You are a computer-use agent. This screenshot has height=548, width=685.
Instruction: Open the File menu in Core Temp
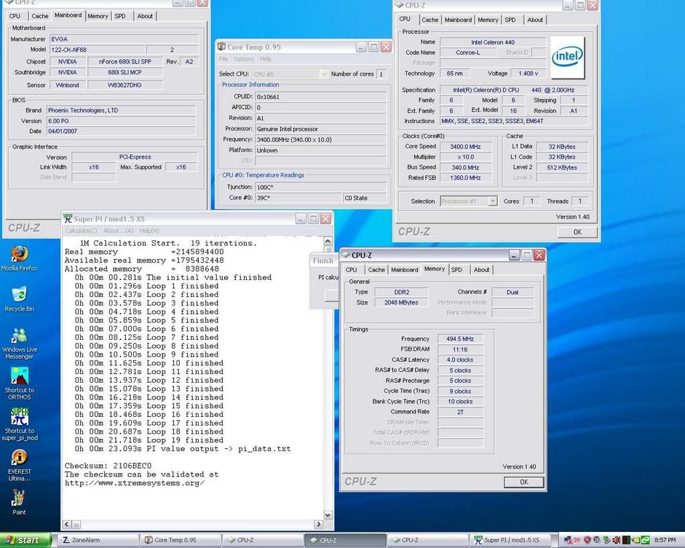coord(223,59)
